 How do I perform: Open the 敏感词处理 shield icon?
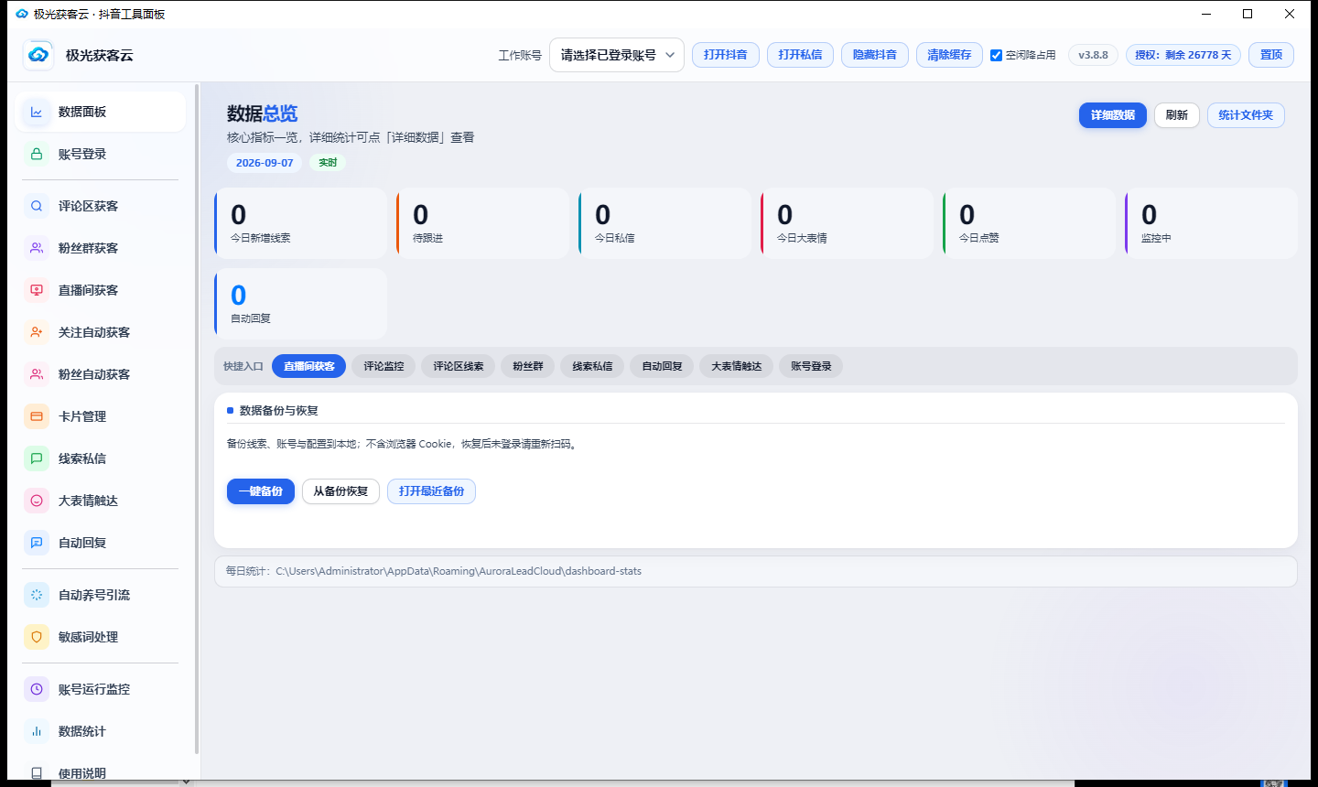click(37, 637)
